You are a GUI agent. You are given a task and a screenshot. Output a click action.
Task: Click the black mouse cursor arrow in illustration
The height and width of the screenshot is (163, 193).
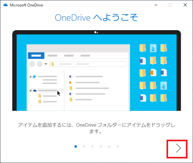pyautogui.click(x=59, y=93)
